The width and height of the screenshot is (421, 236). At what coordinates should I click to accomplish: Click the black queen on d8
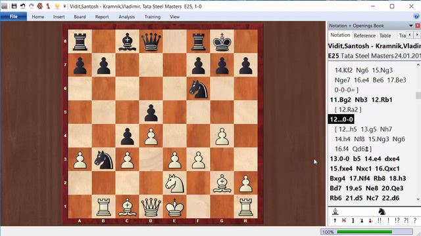tap(151, 41)
